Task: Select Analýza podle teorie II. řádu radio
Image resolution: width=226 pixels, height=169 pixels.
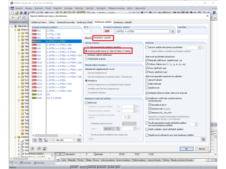Action: coord(86,51)
